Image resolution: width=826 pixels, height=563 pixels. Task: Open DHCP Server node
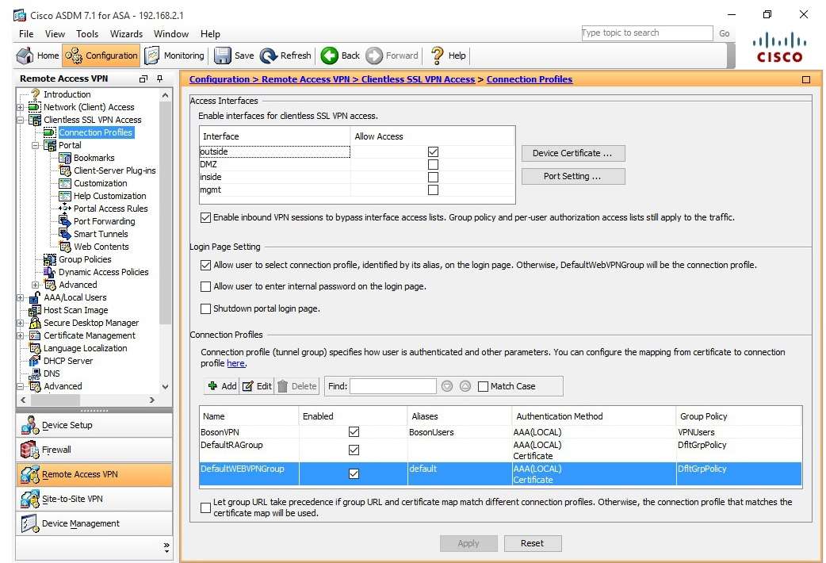point(68,361)
